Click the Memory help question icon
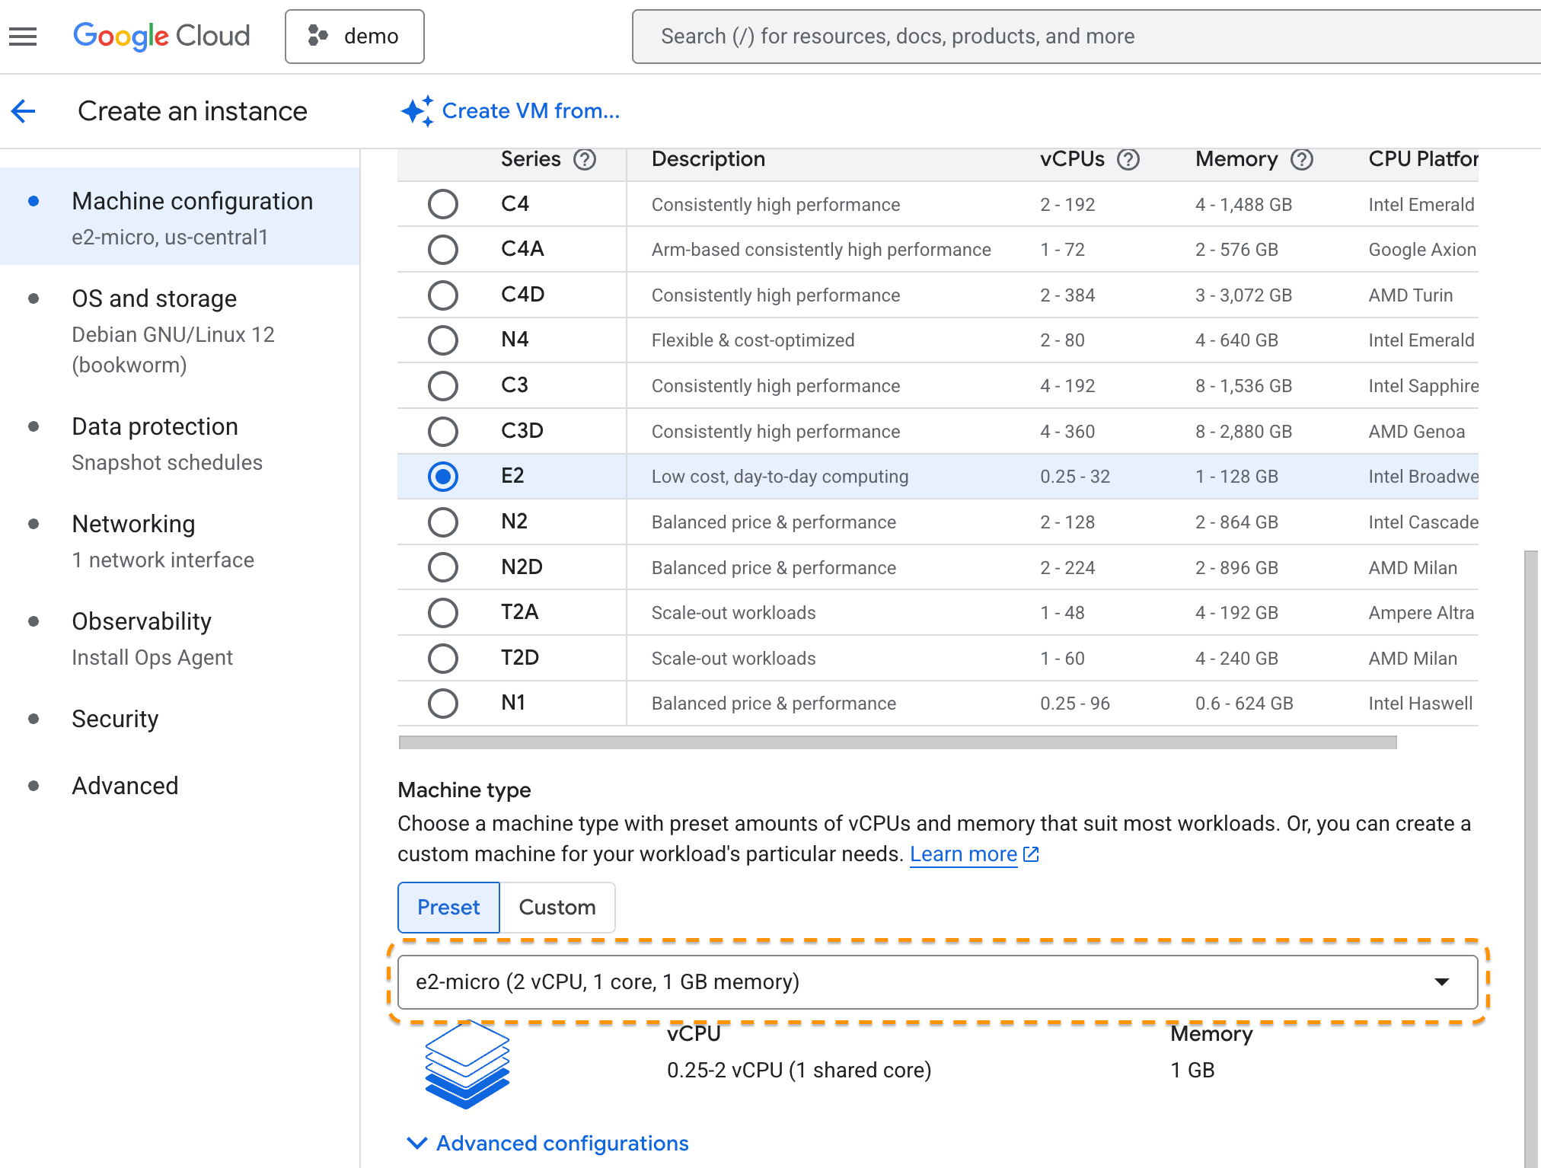1541x1168 pixels. click(x=1302, y=159)
